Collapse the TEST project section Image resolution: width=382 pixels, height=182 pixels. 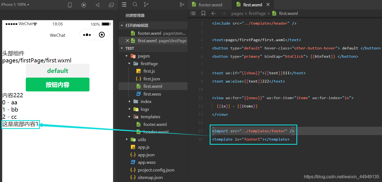pyautogui.click(x=153, y=48)
